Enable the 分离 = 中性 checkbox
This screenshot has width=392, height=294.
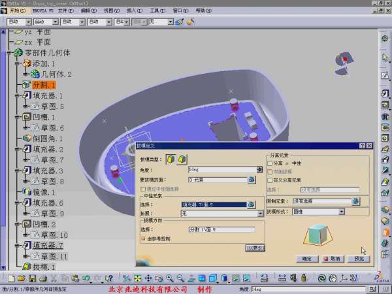click(270, 163)
